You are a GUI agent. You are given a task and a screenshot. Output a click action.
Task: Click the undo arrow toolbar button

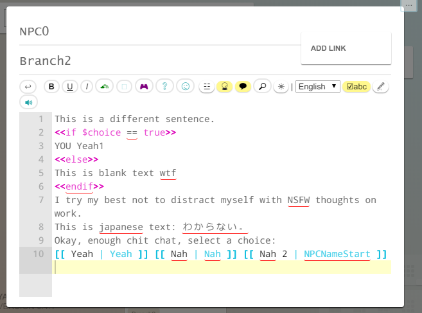(28, 87)
